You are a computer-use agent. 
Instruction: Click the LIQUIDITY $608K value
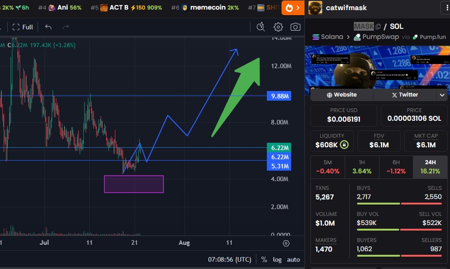(326, 145)
